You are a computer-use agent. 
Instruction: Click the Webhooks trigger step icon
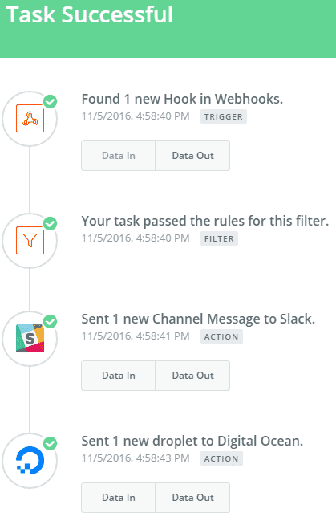30,118
